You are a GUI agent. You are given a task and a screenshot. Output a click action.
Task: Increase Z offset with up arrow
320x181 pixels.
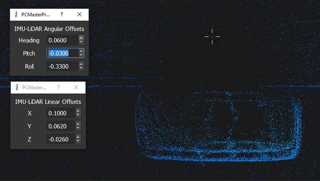click(78, 137)
